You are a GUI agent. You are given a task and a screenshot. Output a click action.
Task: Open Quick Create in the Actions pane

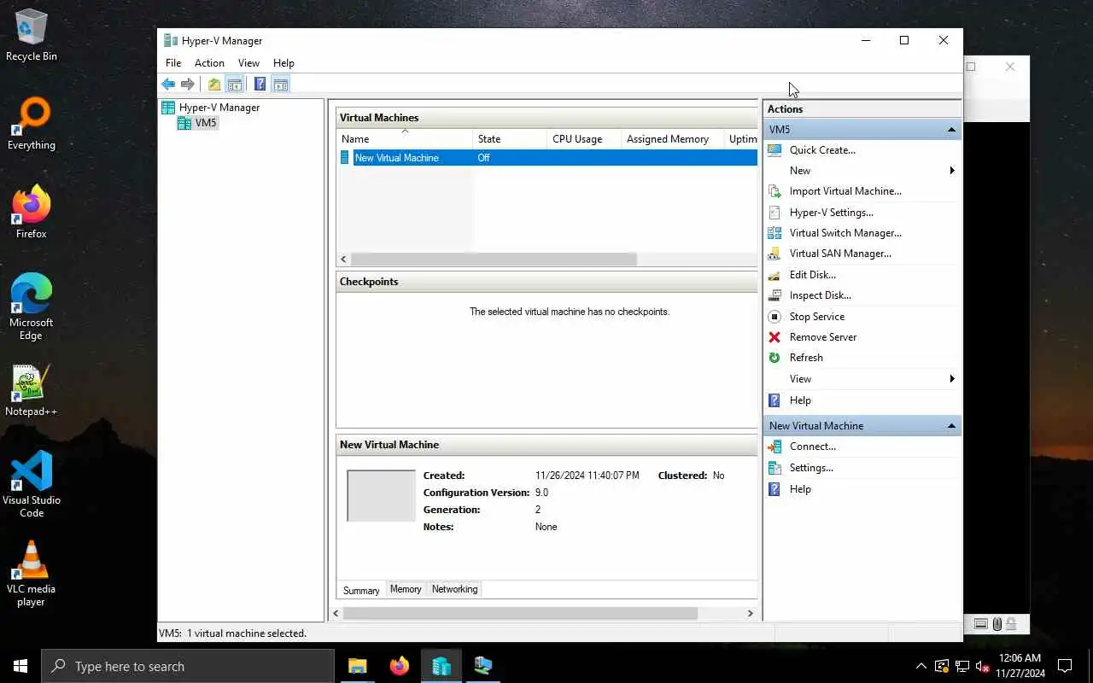(x=822, y=150)
